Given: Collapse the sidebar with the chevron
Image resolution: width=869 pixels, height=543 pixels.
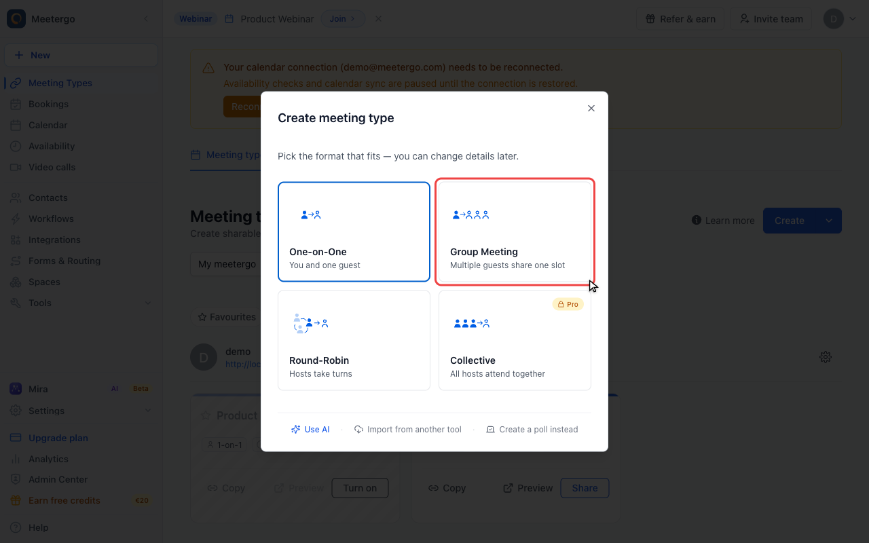Looking at the screenshot, I should point(146,19).
